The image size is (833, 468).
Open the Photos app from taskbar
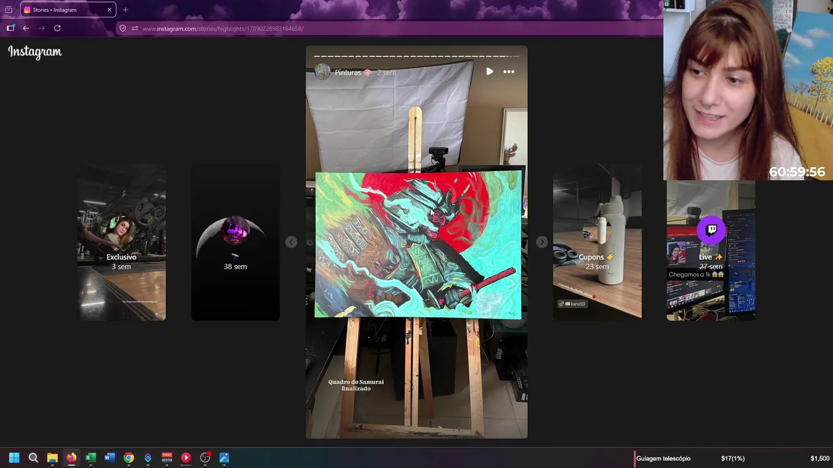point(224,458)
